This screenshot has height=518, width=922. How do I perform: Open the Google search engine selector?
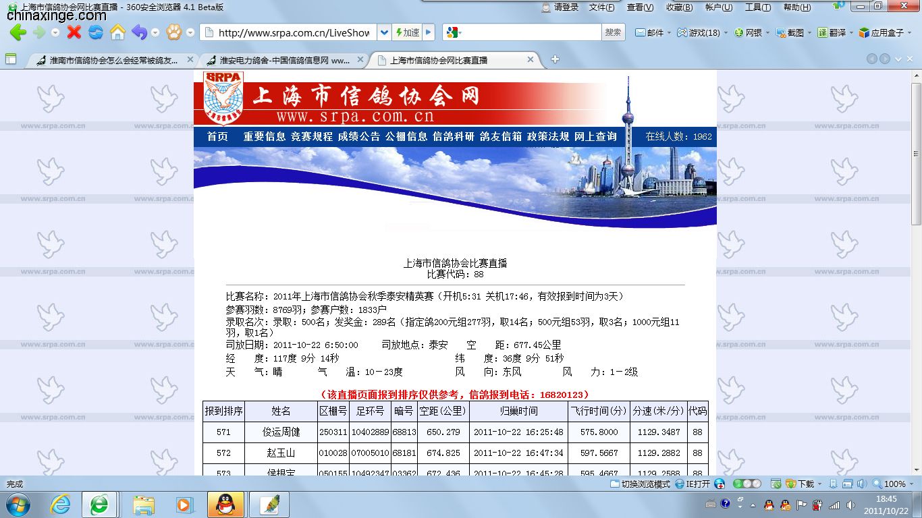(x=454, y=32)
